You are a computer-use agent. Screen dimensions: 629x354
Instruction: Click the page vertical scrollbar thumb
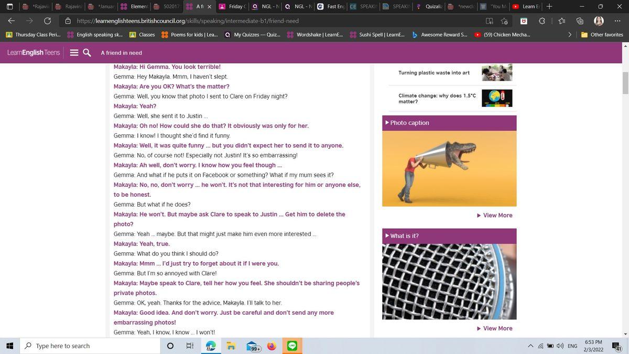(625, 83)
